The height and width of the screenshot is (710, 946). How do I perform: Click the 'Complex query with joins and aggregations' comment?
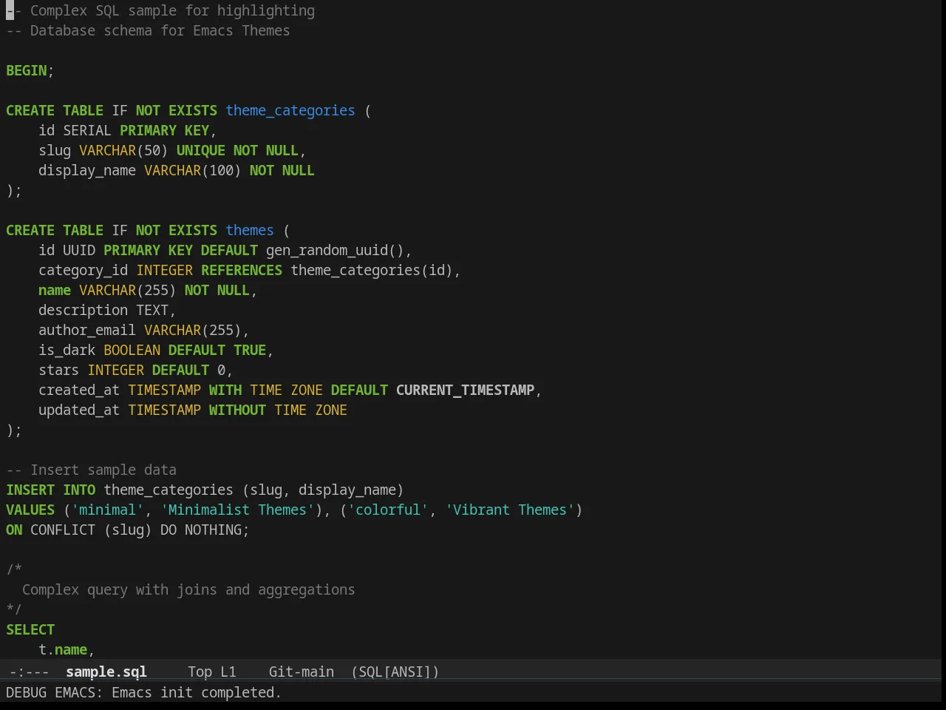(188, 589)
